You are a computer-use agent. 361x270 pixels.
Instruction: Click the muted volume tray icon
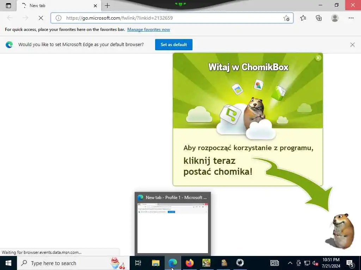click(316, 263)
